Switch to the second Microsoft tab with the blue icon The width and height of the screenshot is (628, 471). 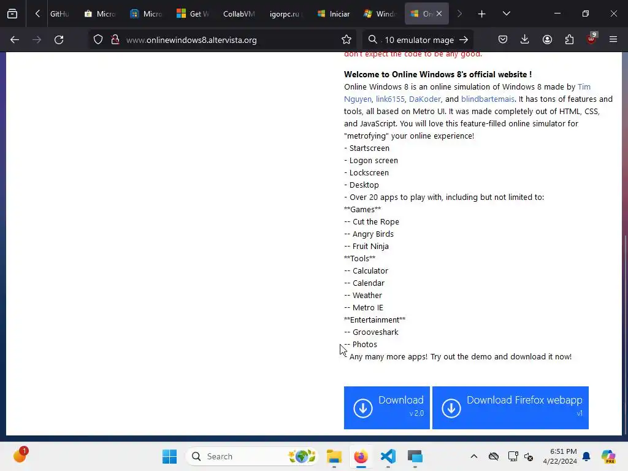146,13
